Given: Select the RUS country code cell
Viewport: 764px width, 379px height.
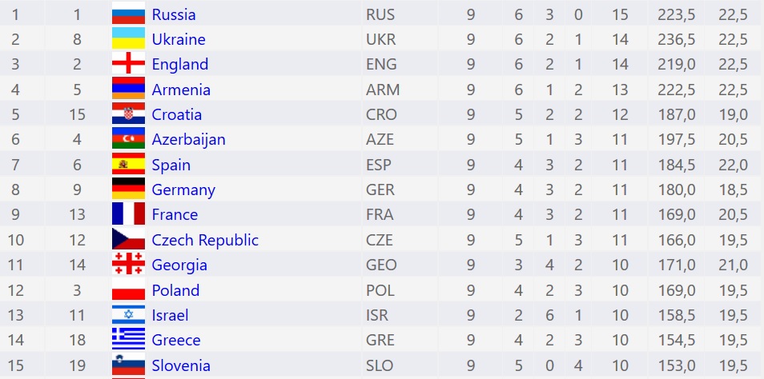Looking at the screenshot, I should (x=380, y=14).
